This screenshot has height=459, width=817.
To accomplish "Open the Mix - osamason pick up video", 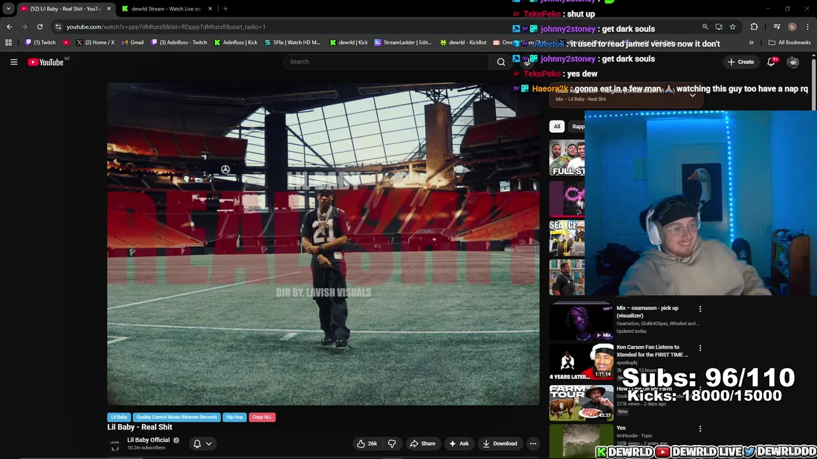I will pos(581,322).
